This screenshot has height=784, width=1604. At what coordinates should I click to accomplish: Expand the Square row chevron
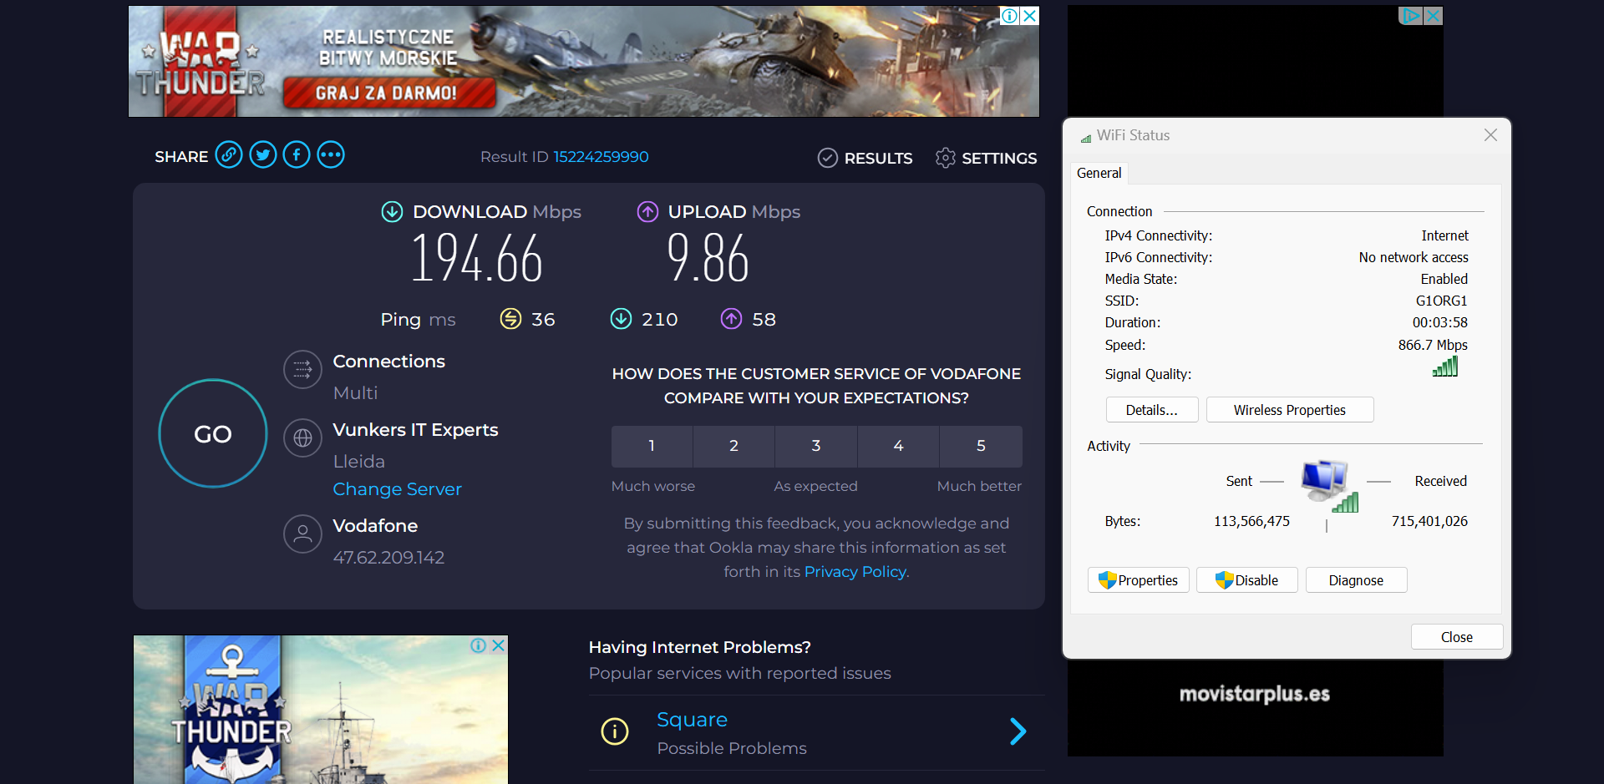1018,731
